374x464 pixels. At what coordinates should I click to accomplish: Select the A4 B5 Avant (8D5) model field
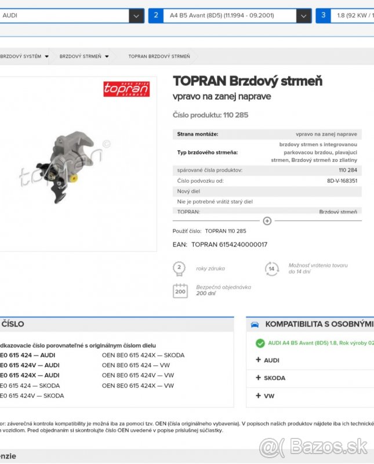pos(230,16)
